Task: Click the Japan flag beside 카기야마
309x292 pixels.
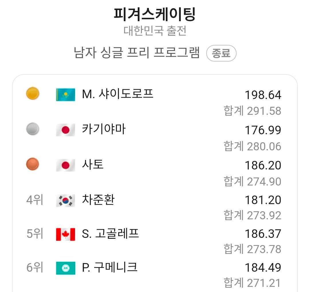Action: click(x=66, y=130)
